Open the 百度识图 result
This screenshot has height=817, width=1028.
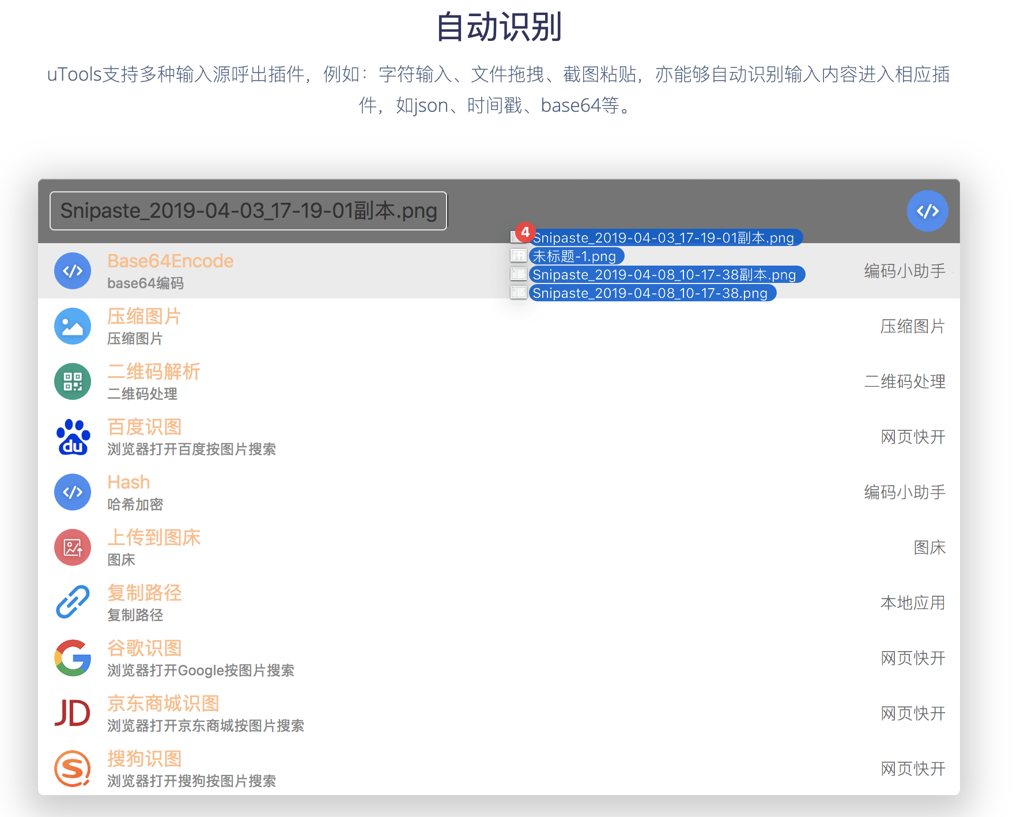145,427
